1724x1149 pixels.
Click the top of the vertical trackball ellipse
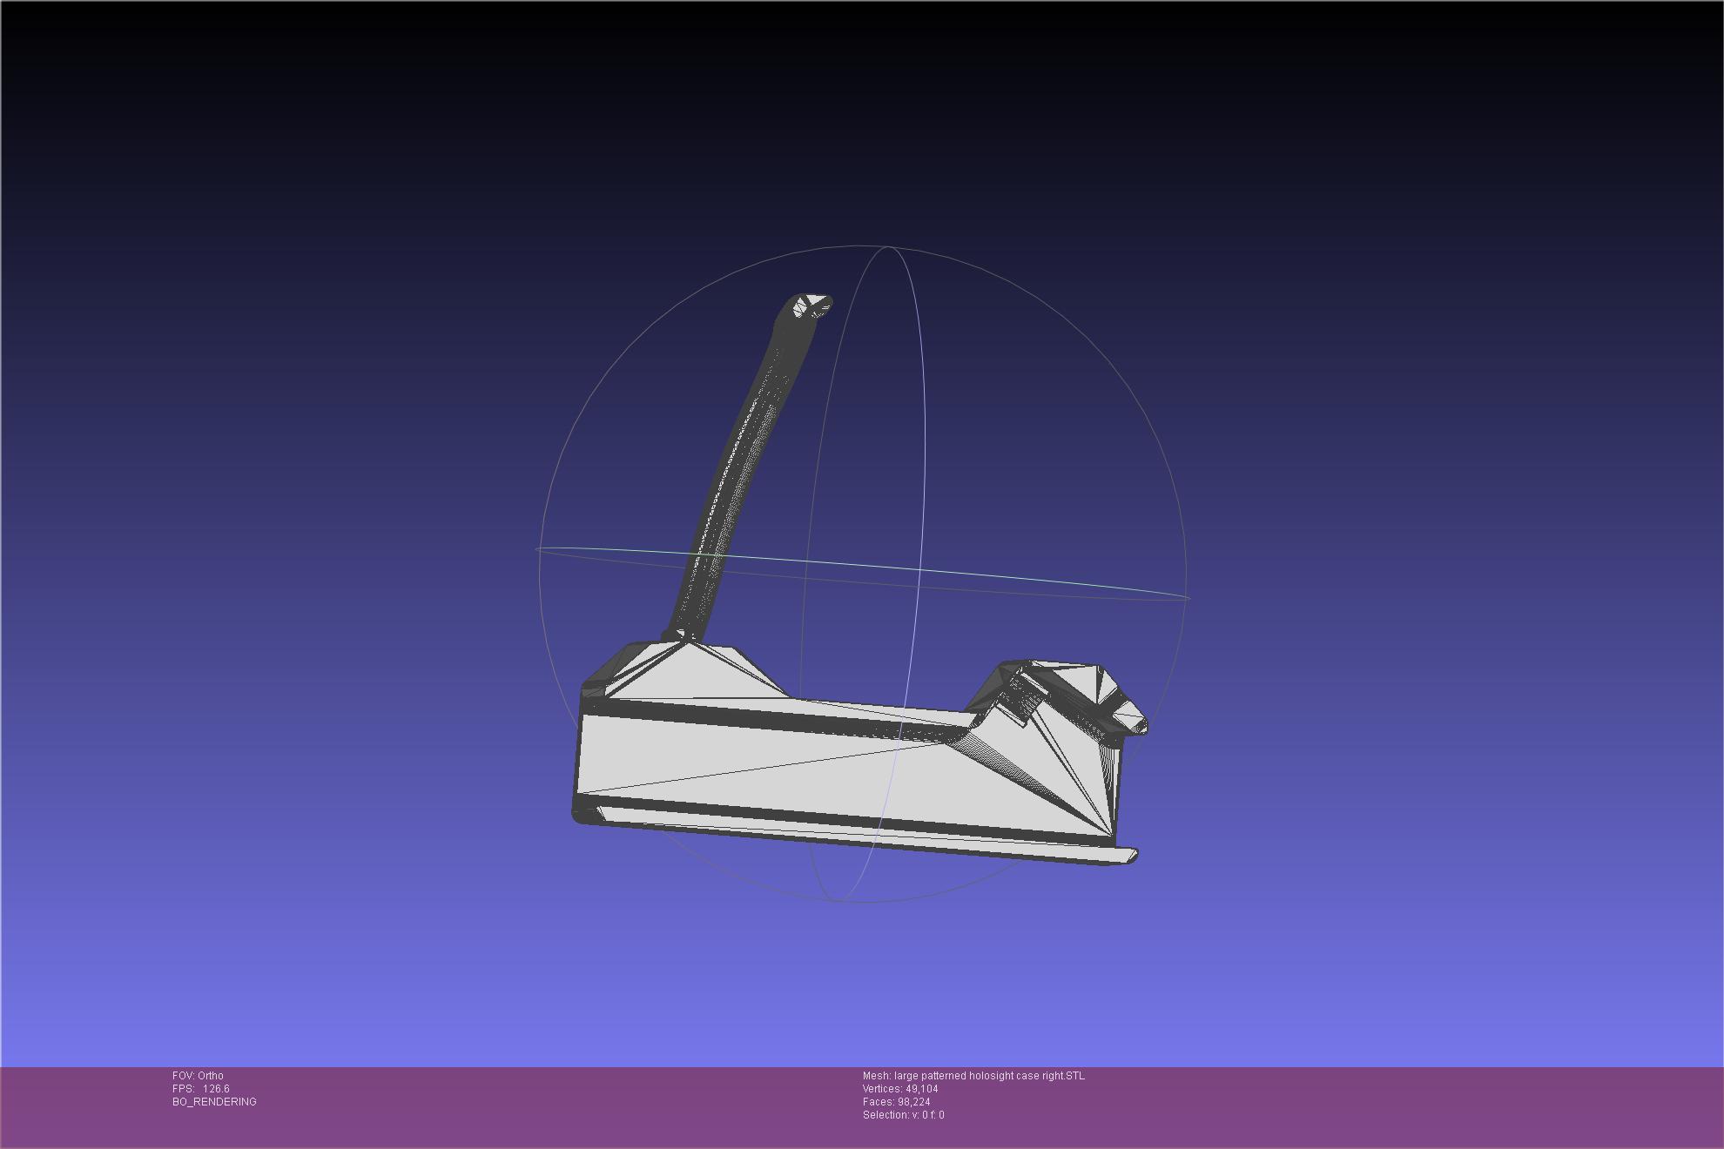coord(887,248)
